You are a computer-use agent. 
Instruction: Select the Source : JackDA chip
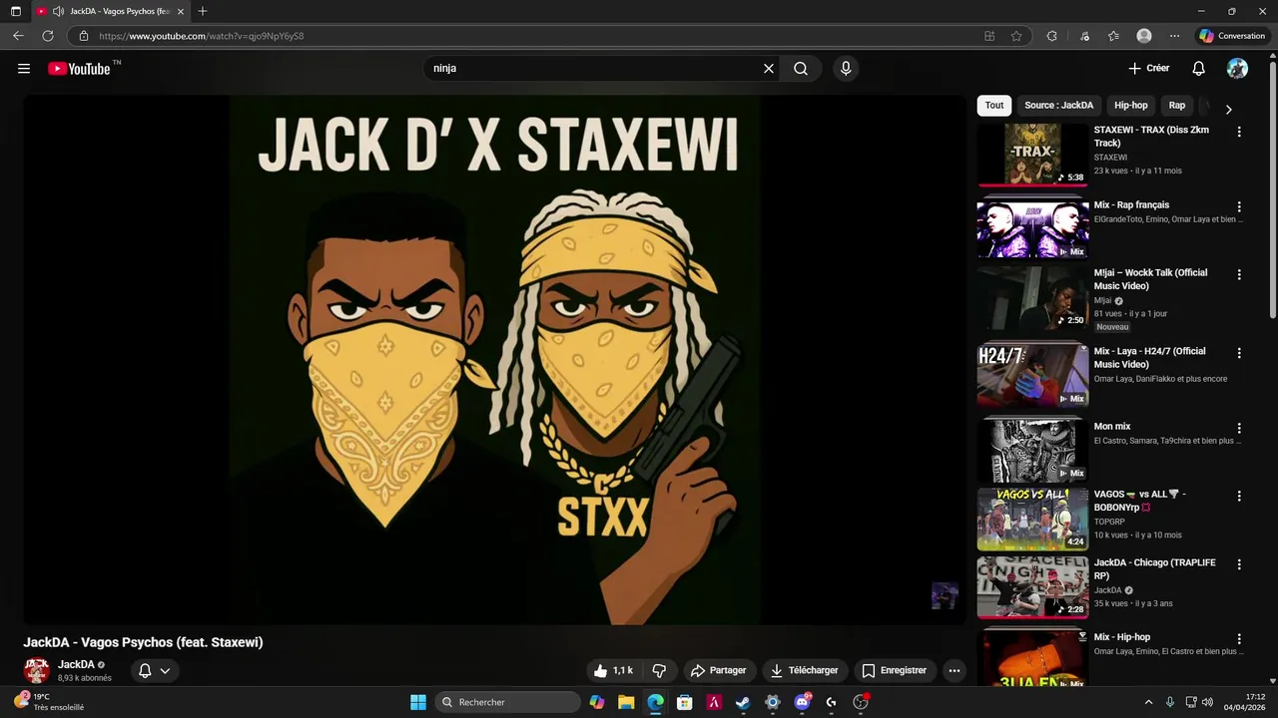(1058, 106)
